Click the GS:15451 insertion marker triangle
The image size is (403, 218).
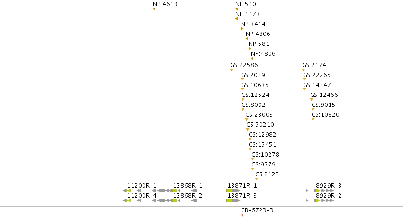tap(250, 149)
